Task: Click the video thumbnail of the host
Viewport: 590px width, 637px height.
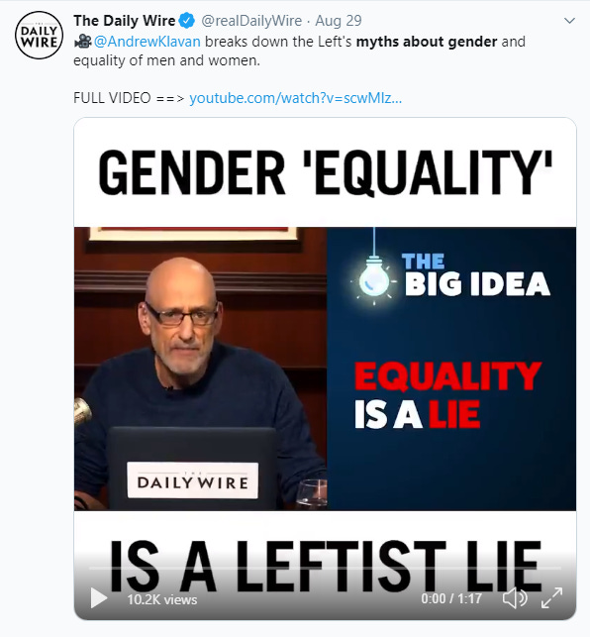Action: point(200,369)
